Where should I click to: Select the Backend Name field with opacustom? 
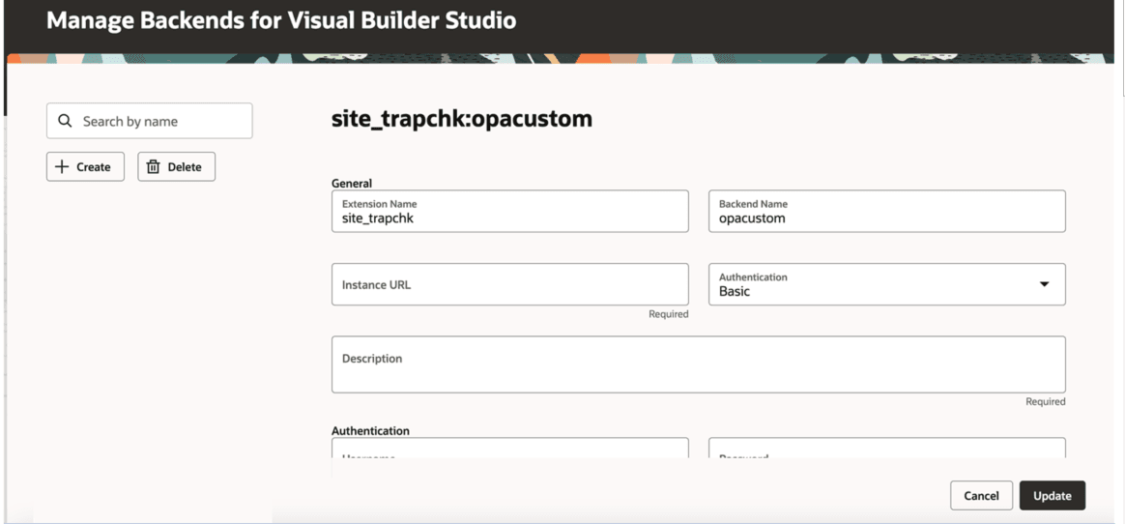point(887,211)
